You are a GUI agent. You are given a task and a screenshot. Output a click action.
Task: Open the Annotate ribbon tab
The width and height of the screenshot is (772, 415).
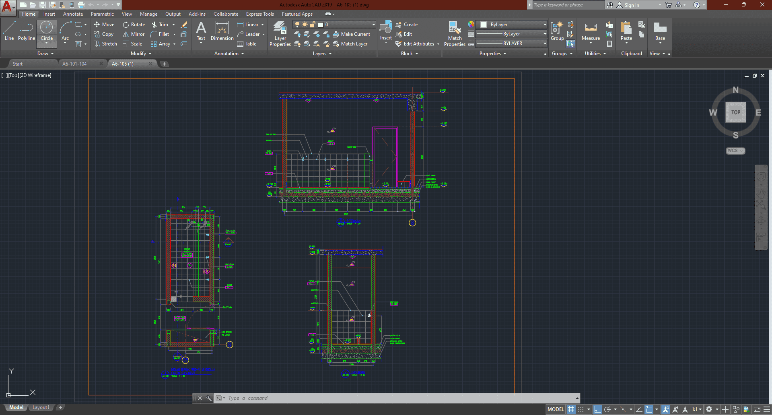click(73, 14)
